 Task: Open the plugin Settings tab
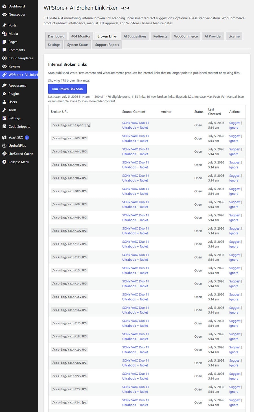click(x=54, y=45)
